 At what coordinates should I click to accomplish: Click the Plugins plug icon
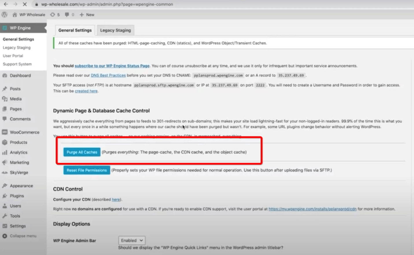click(5, 196)
